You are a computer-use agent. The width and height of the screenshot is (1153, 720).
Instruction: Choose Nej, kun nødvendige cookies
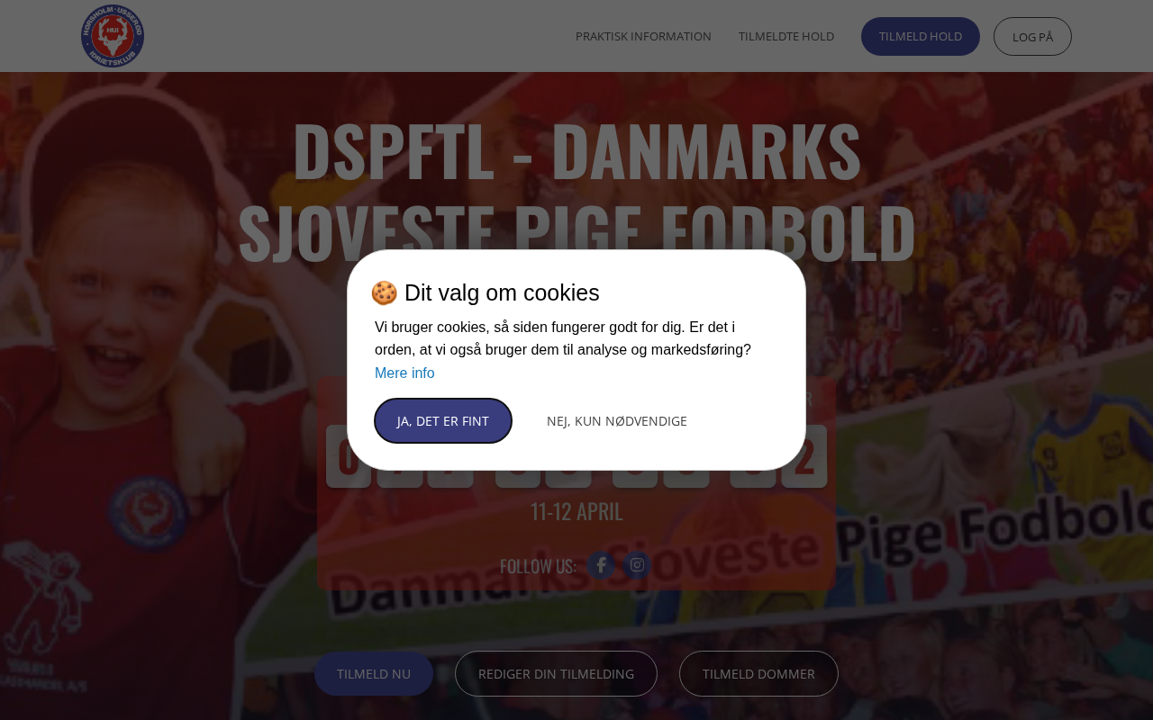617,420
